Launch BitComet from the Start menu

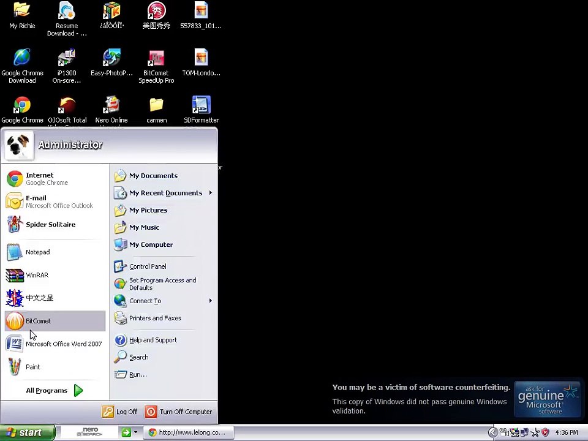point(55,321)
